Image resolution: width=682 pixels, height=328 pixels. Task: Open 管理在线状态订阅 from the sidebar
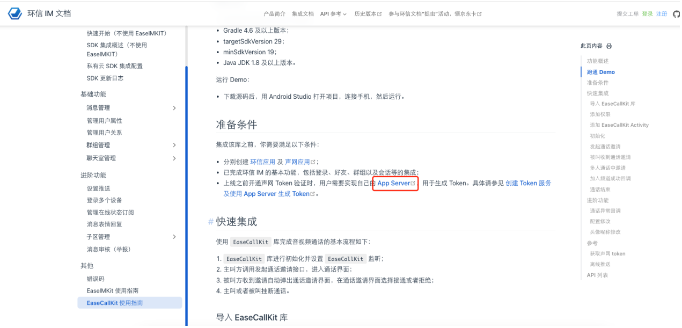tap(111, 213)
